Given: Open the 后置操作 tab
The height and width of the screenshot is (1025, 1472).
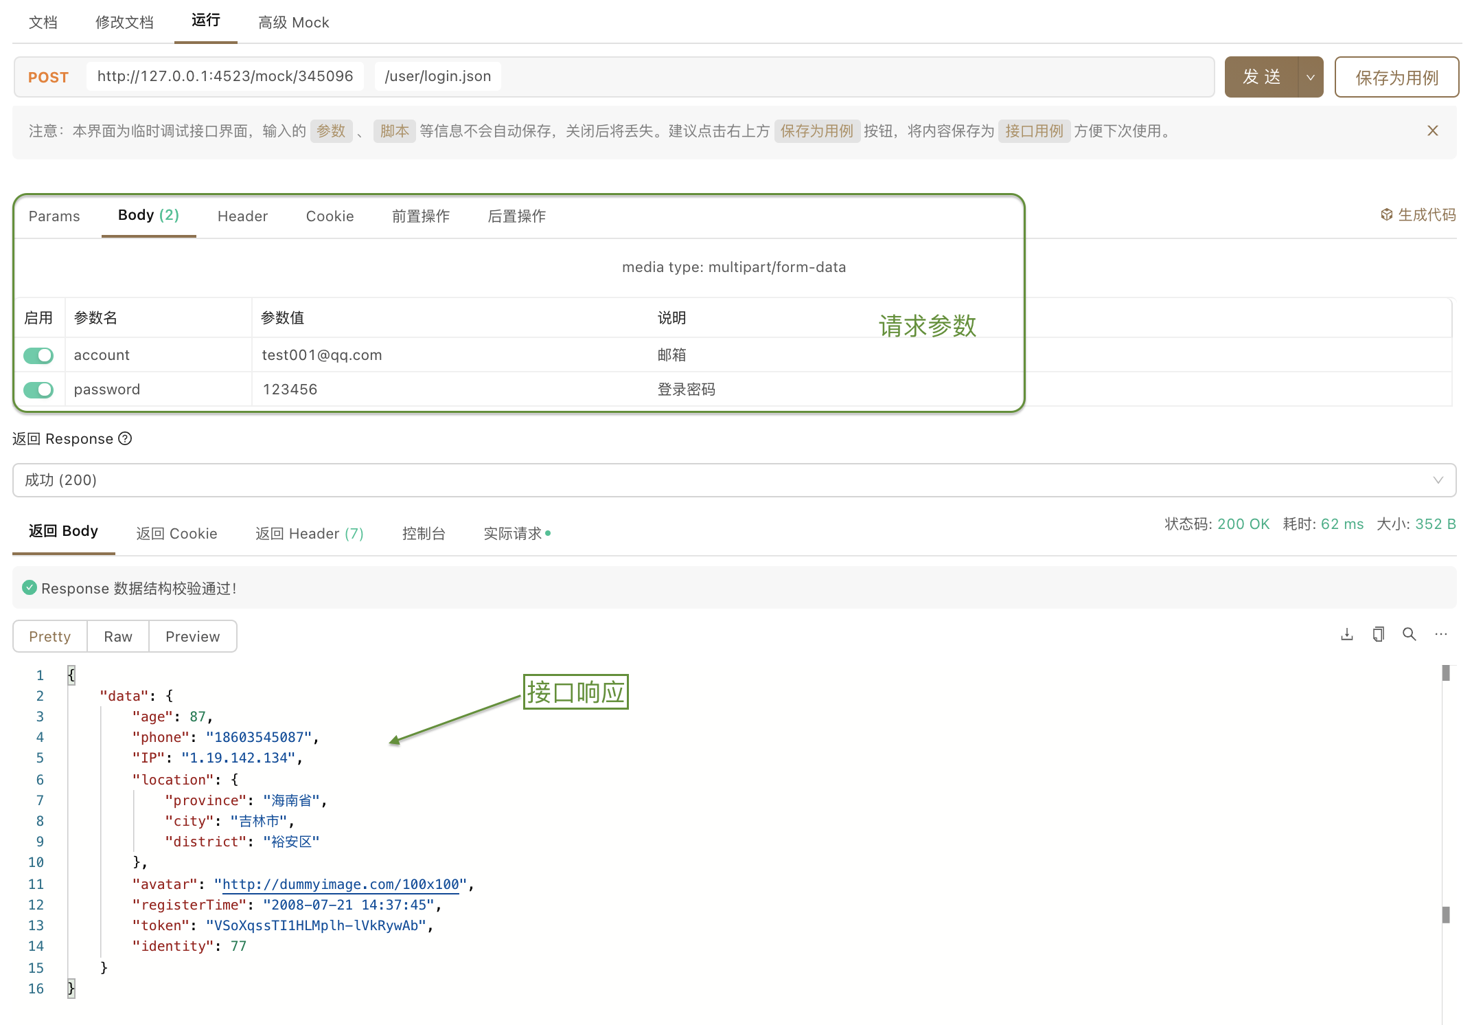Looking at the screenshot, I should click(x=517, y=216).
